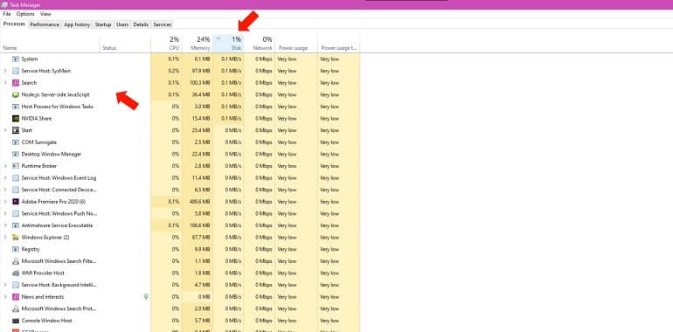This screenshot has height=332, width=673.
Task: Click the System process icon
Action: pos(16,59)
